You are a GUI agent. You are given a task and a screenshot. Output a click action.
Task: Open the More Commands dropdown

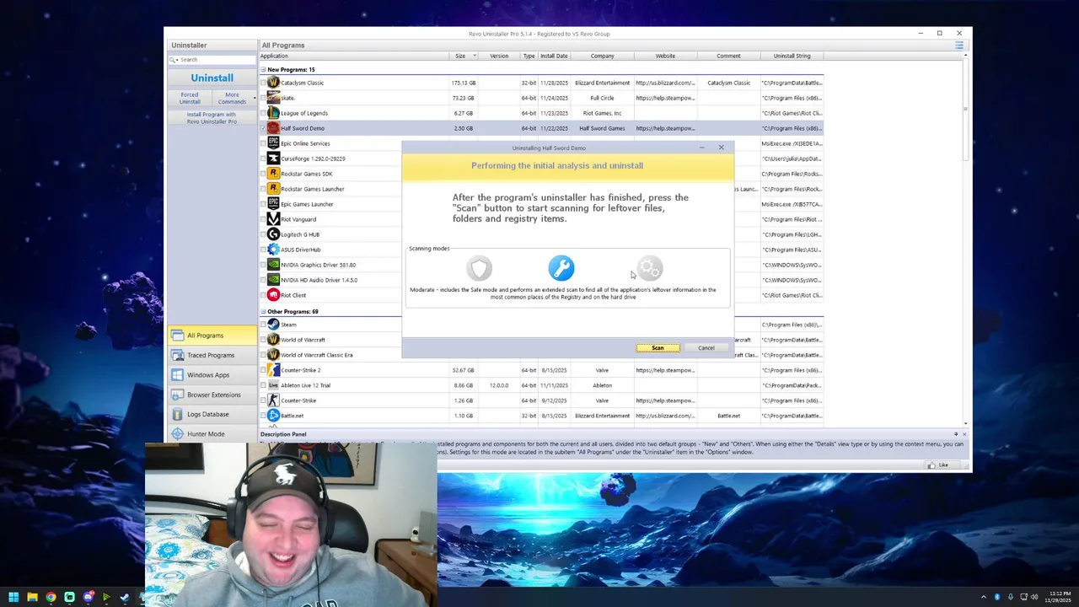pos(233,98)
